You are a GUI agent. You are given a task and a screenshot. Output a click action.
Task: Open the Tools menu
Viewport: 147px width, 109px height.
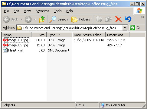58,11
